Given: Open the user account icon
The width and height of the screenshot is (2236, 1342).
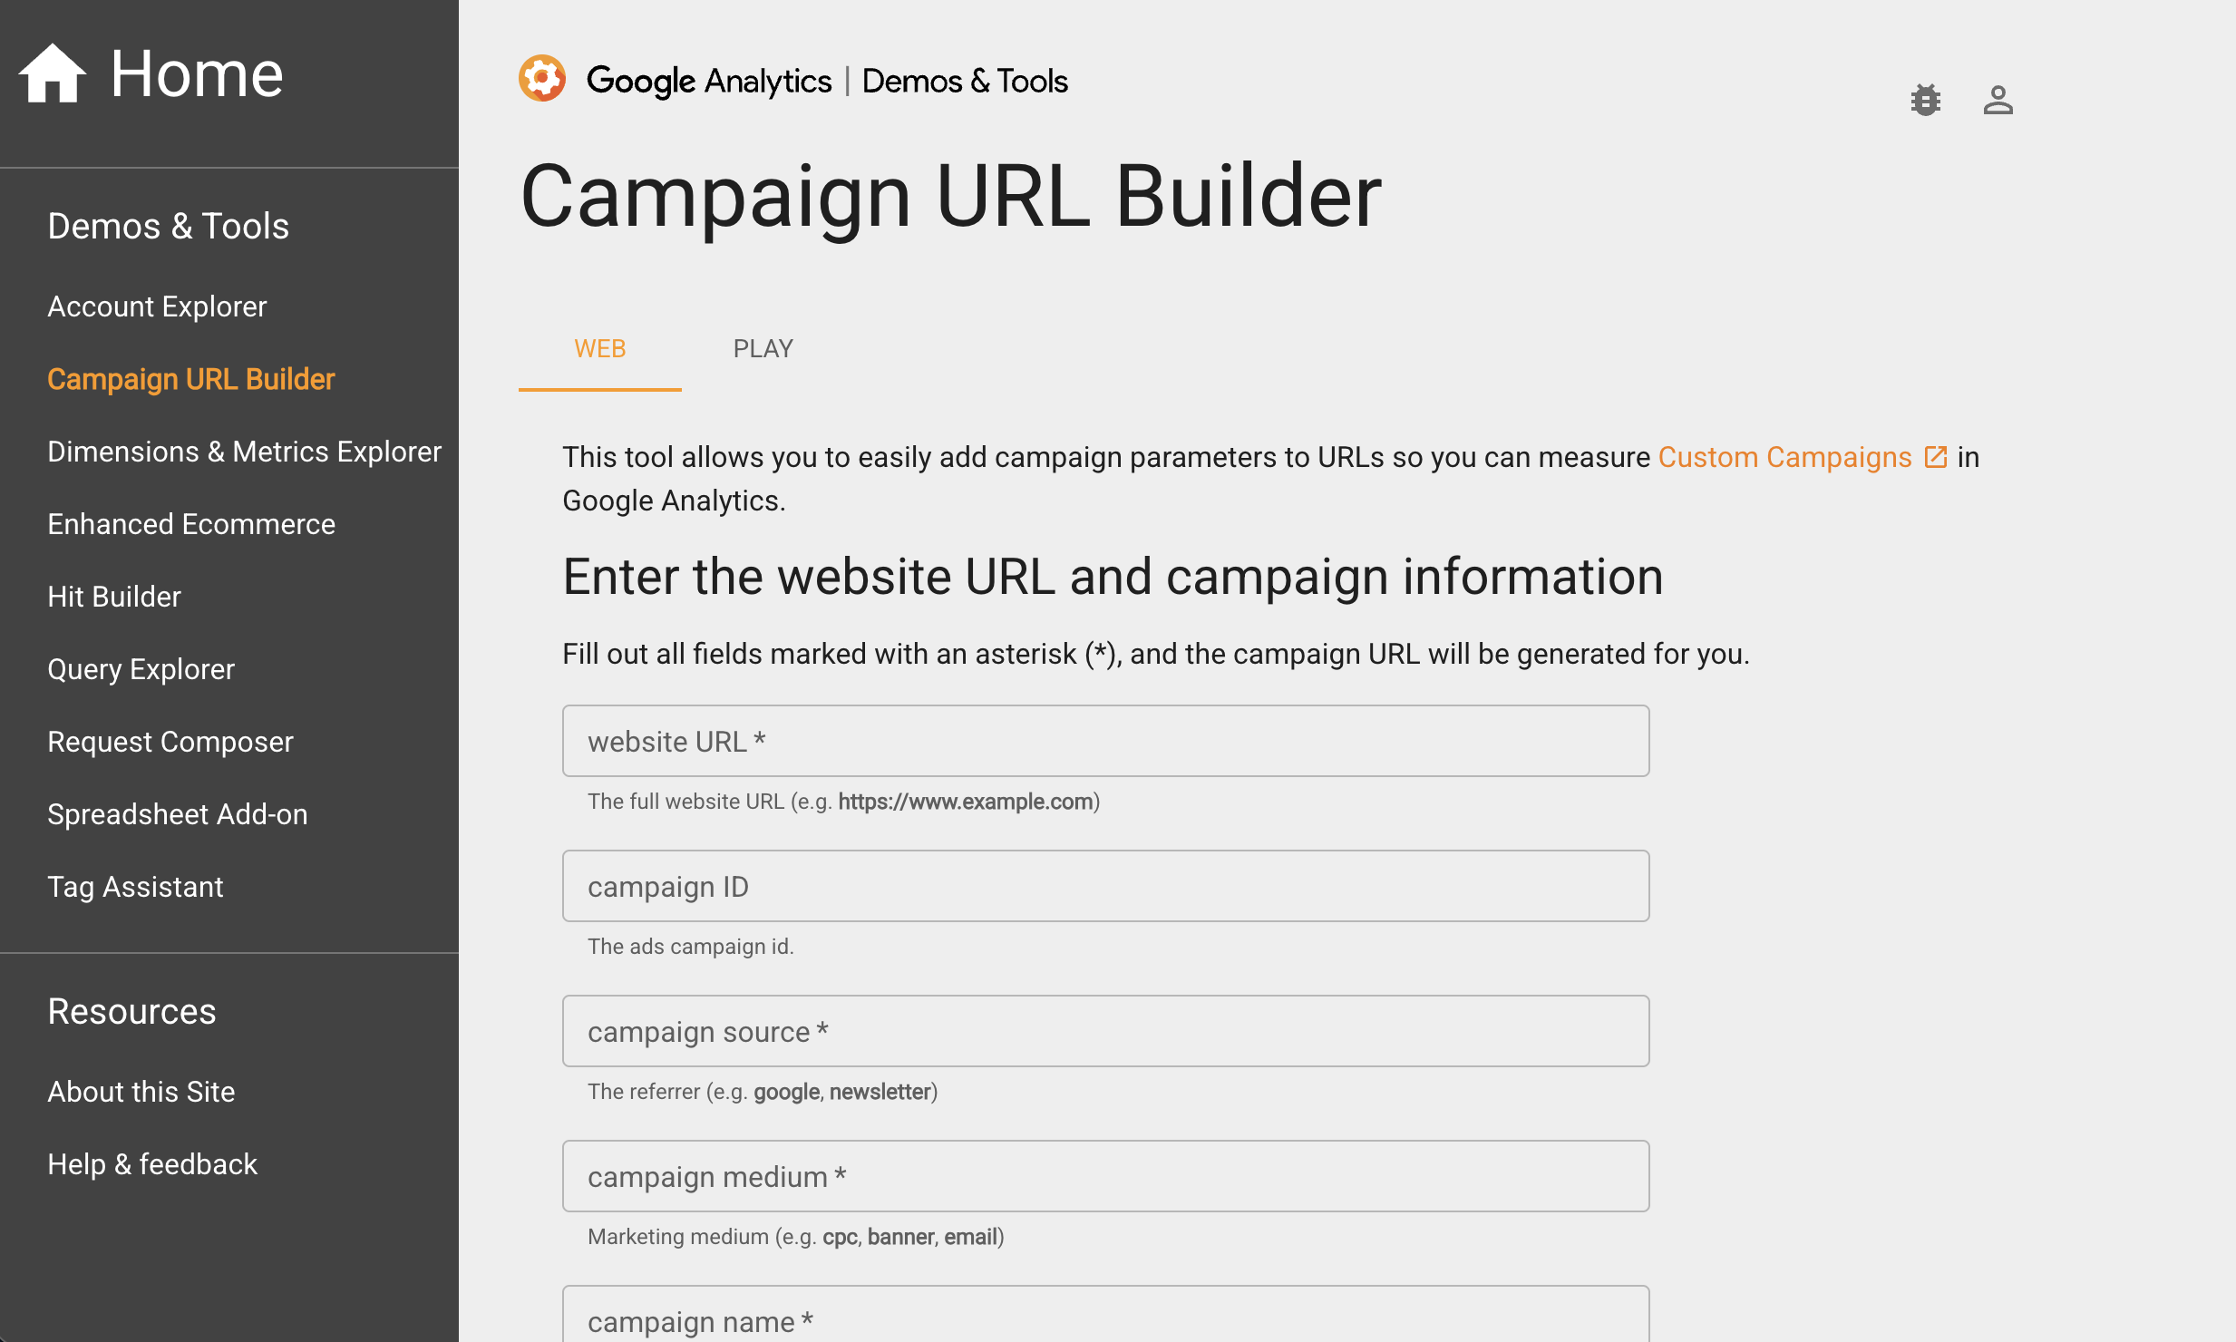Looking at the screenshot, I should coord(1998,100).
